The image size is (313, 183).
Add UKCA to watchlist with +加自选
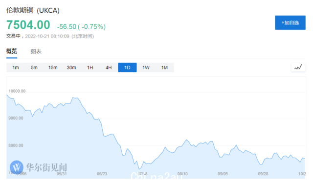pos(290,23)
